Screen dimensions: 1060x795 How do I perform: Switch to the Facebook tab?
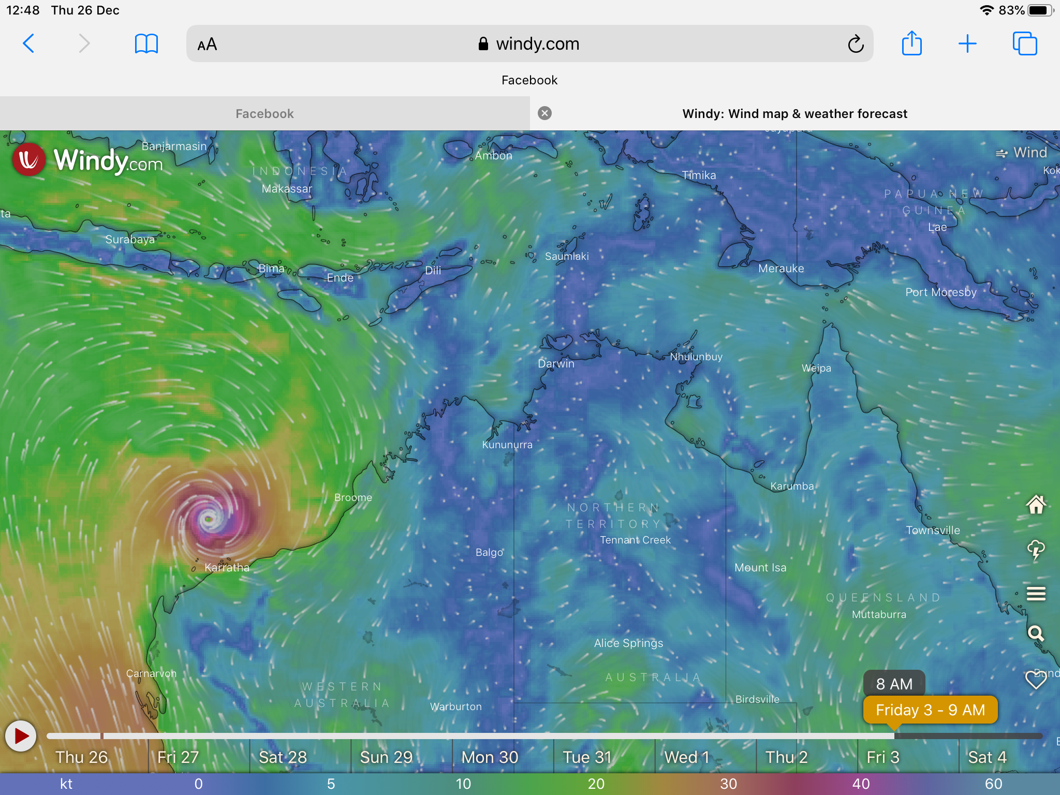264,114
